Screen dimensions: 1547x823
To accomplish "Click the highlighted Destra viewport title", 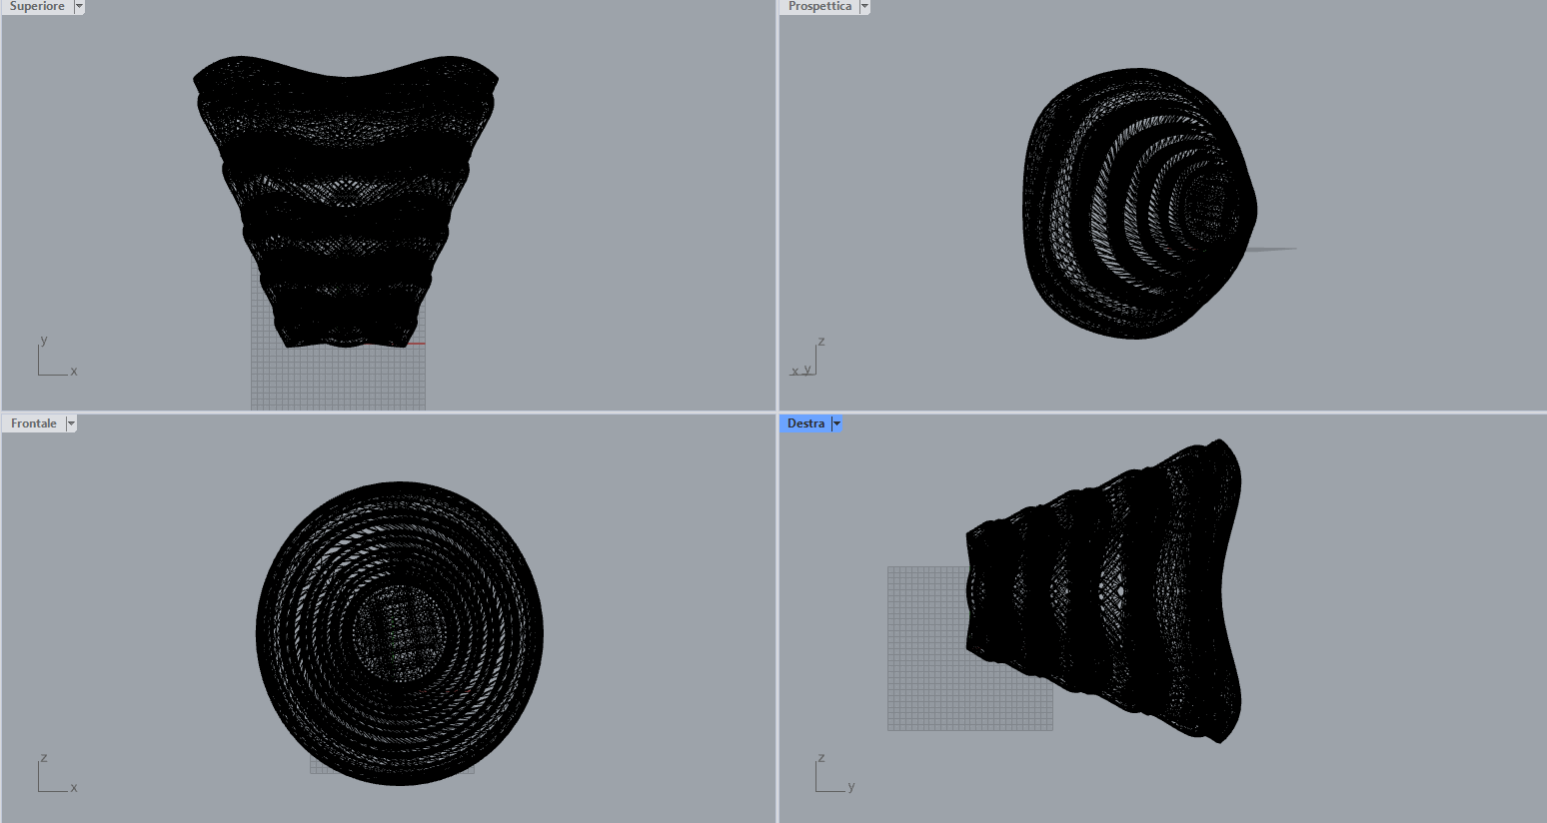I will pyautogui.click(x=805, y=423).
